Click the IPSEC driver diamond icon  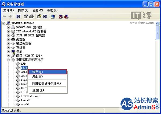(18, 96)
